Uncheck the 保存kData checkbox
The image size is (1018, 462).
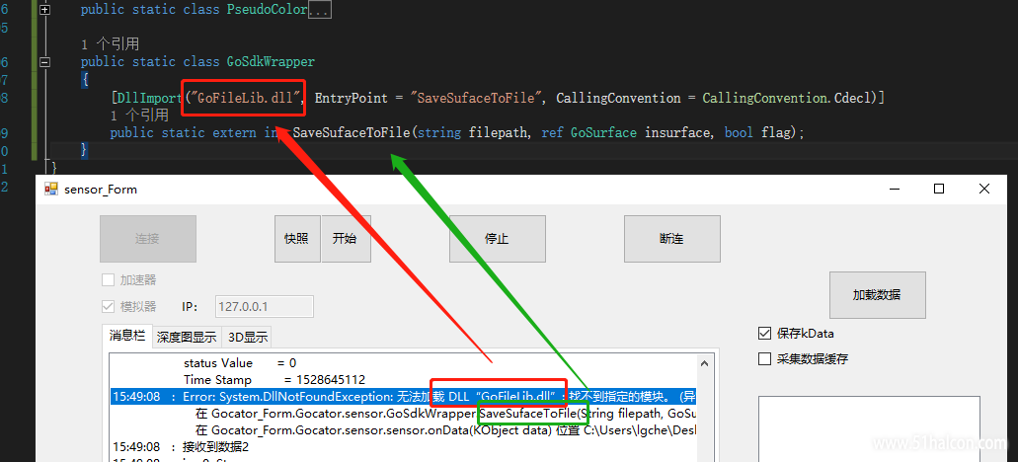click(764, 334)
